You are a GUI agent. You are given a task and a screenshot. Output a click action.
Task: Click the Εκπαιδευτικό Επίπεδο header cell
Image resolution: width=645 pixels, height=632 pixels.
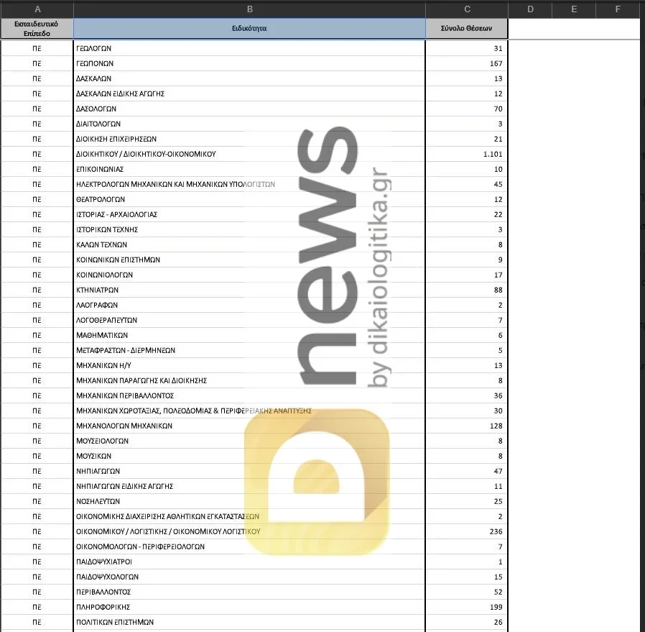37,29
